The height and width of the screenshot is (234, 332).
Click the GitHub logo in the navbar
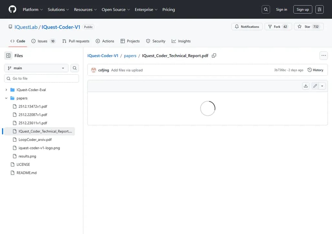(12, 9)
